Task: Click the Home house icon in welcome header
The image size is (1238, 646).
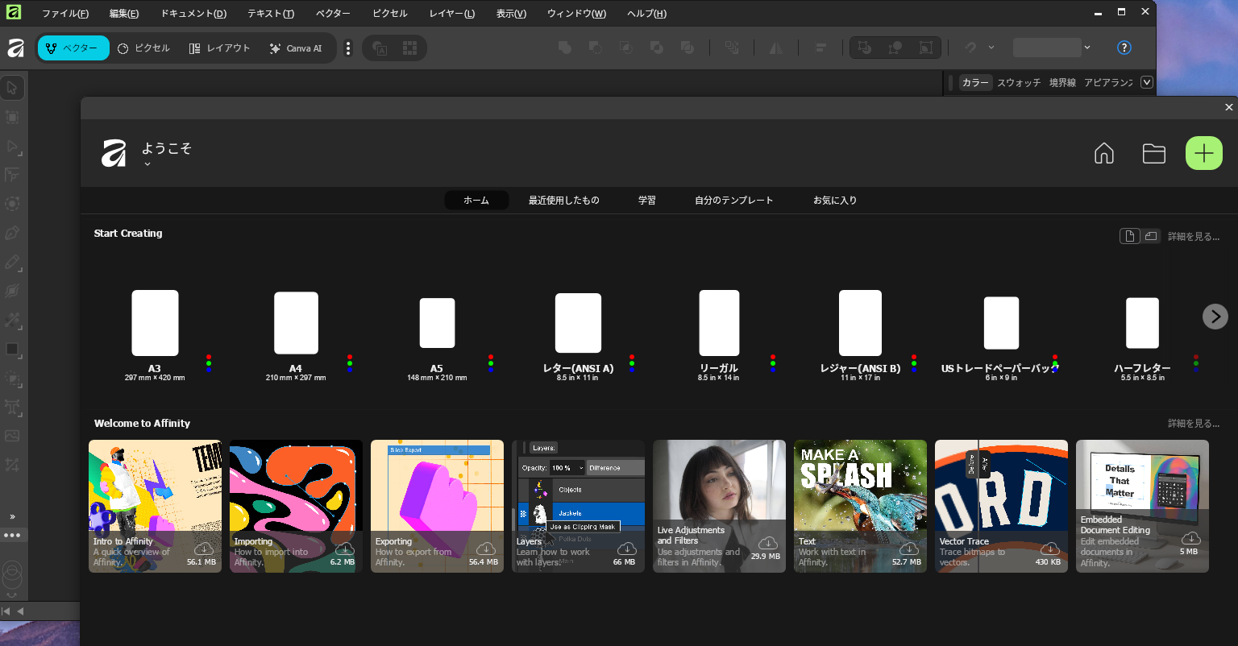Action: pos(1103,153)
